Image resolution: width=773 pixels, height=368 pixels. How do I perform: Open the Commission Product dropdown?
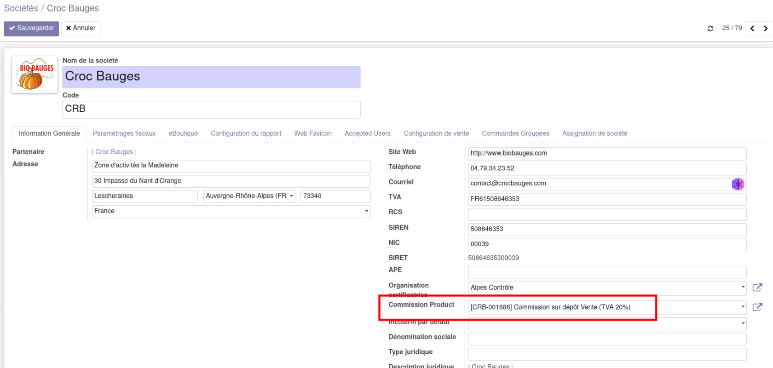(743, 307)
